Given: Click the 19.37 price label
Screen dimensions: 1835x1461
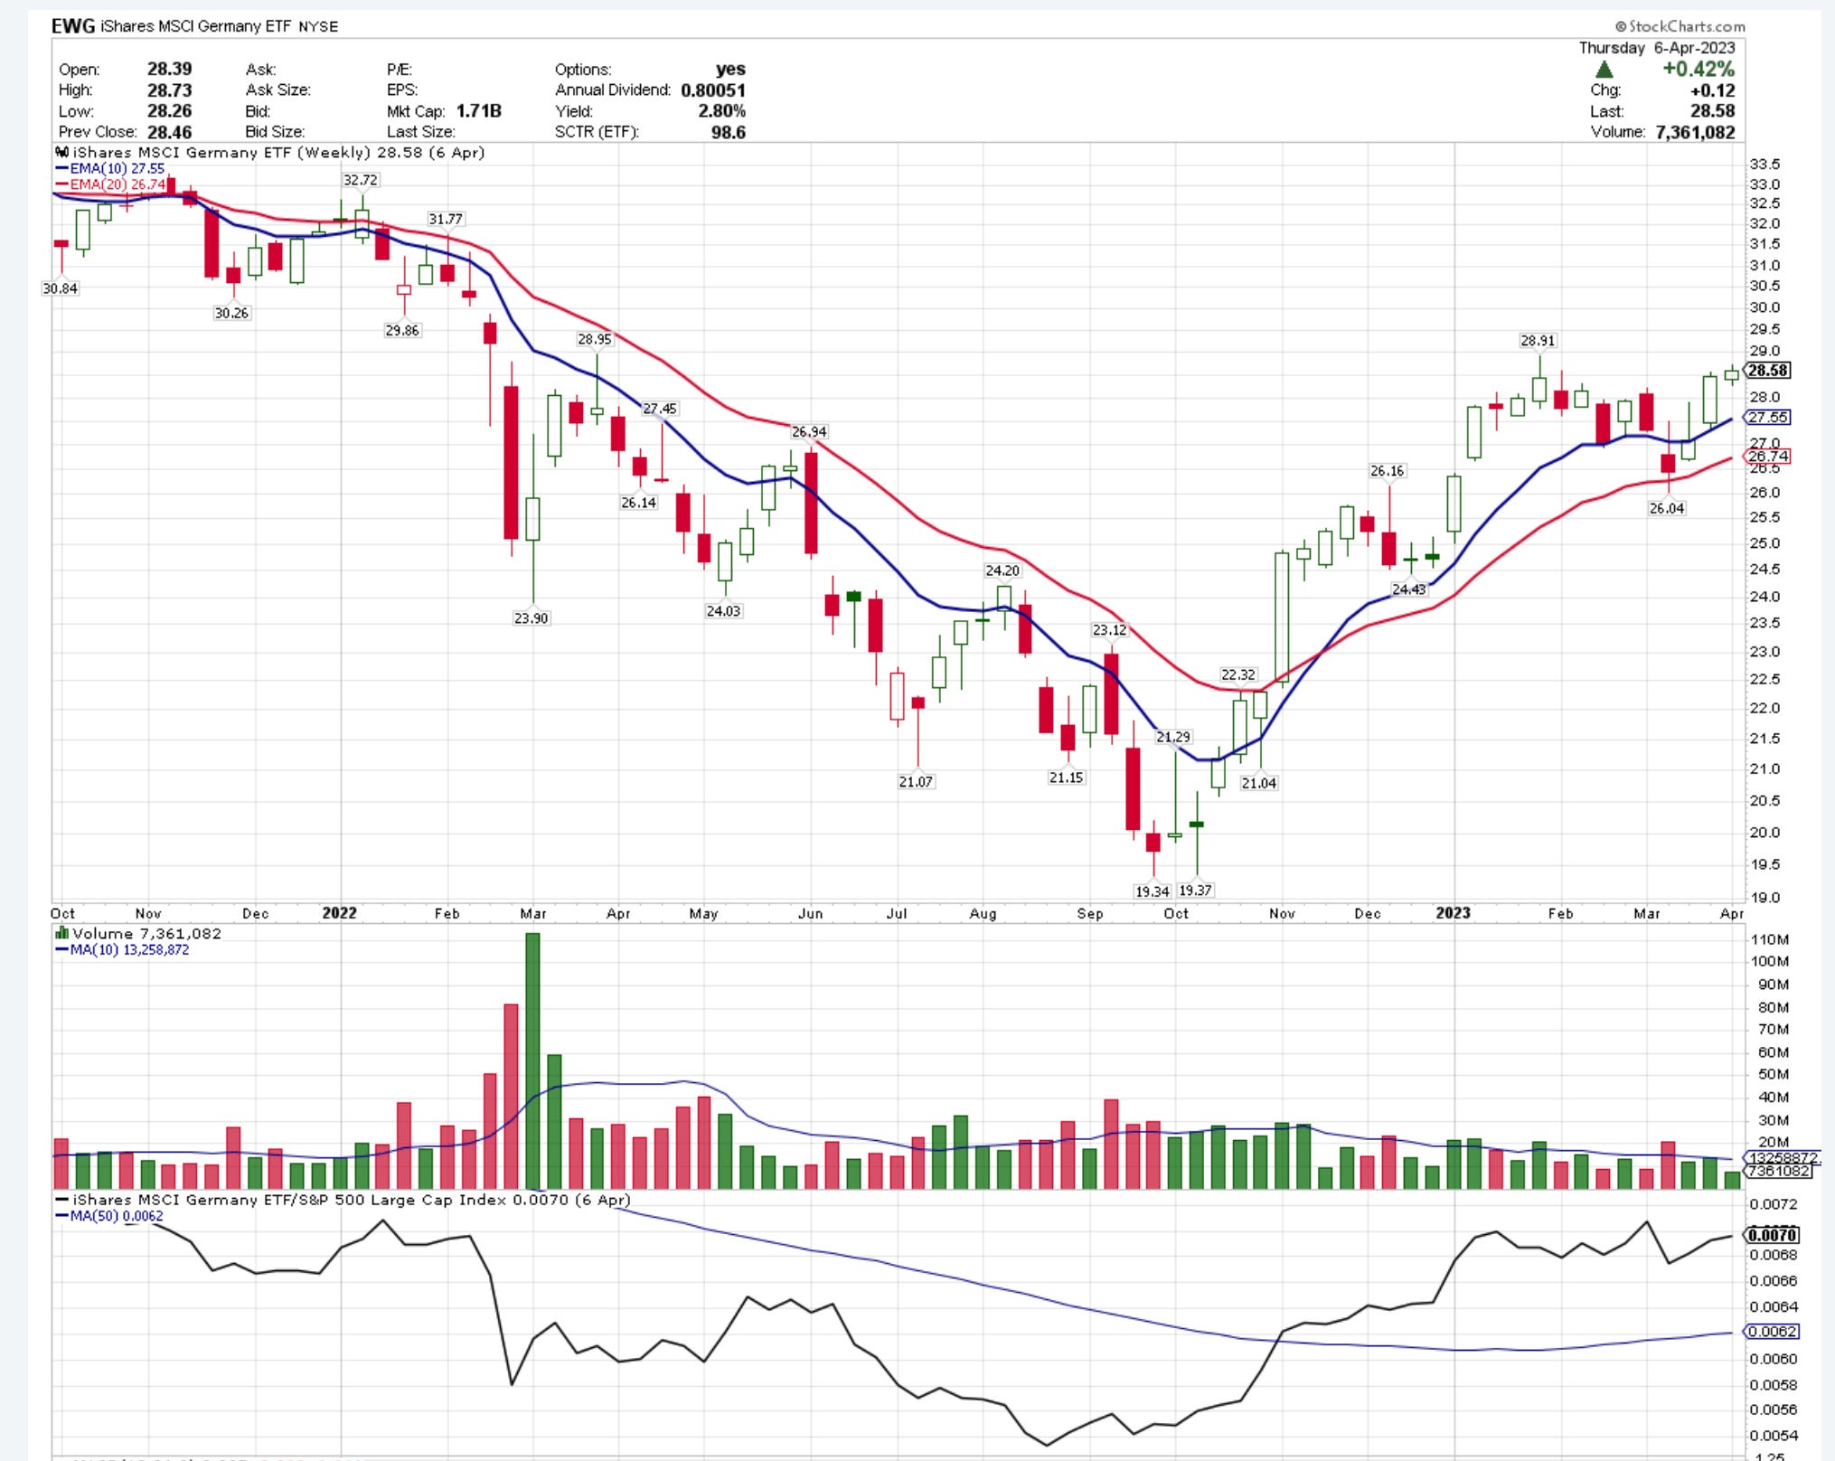Looking at the screenshot, I should pos(1195,891).
